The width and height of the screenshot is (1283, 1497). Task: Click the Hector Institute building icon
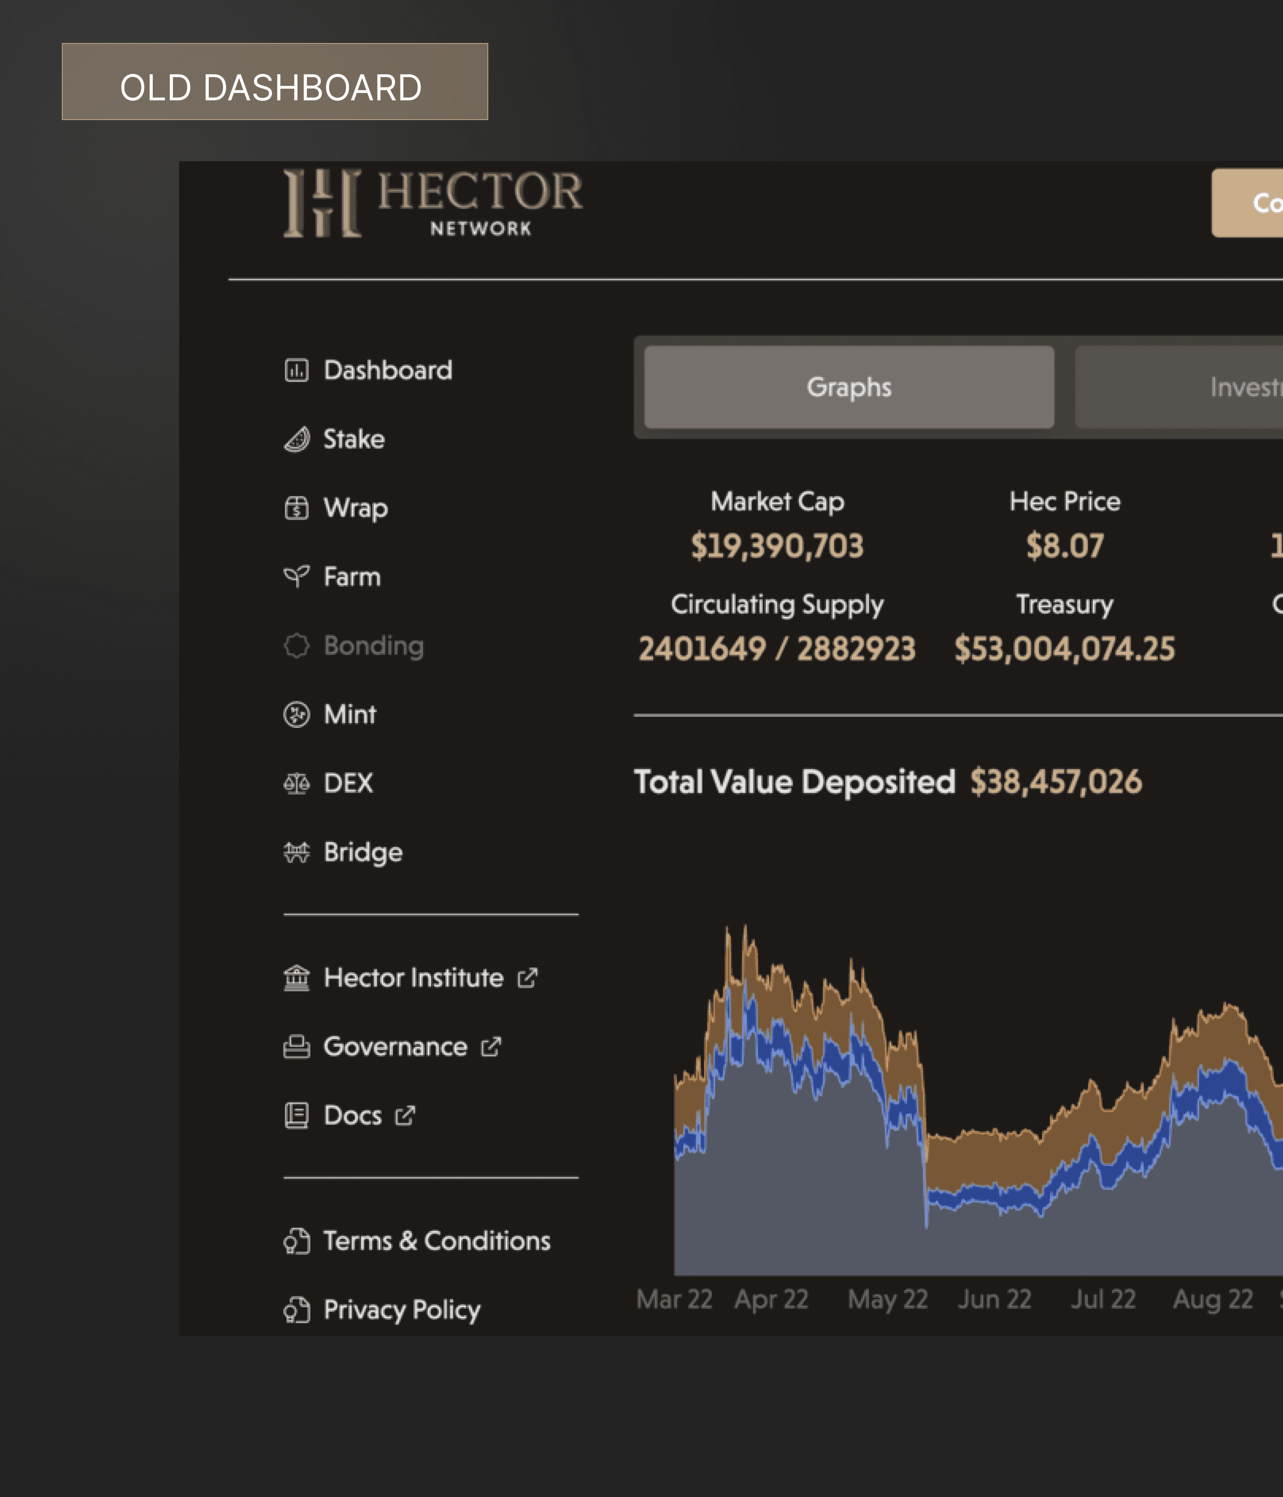pyautogui.click(x=296, y=978)
